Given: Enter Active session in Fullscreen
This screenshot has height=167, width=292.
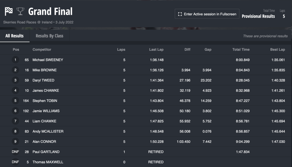Looking at the screenshot, I should [207, 14].
